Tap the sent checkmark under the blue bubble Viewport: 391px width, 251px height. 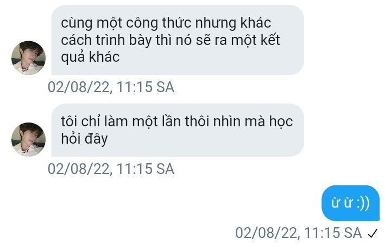(373, 233)
